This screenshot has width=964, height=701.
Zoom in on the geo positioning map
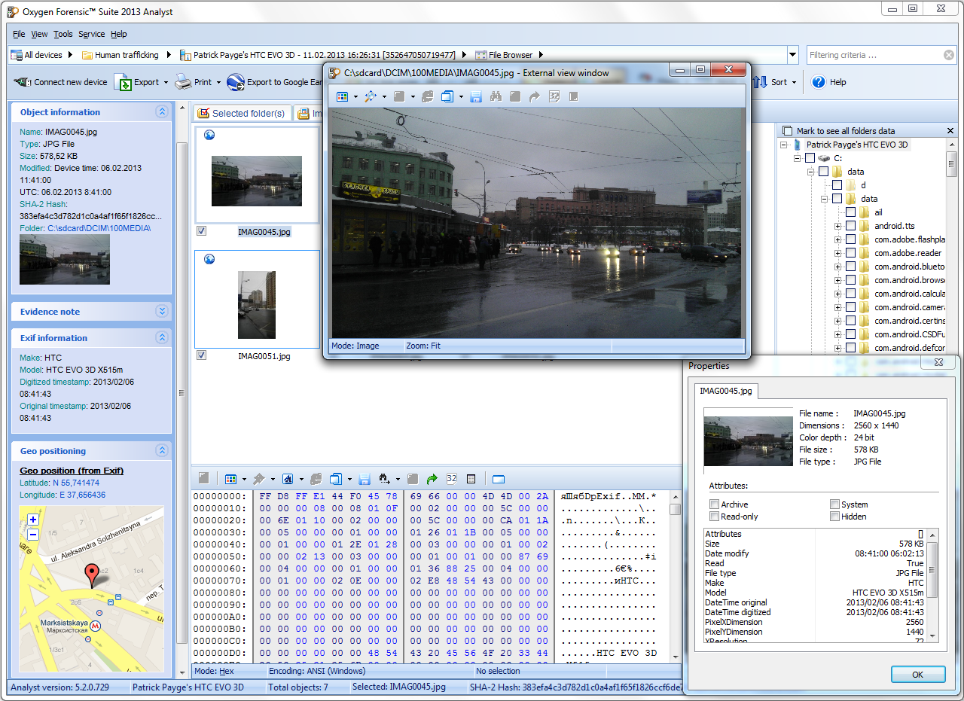coord(33,520)
